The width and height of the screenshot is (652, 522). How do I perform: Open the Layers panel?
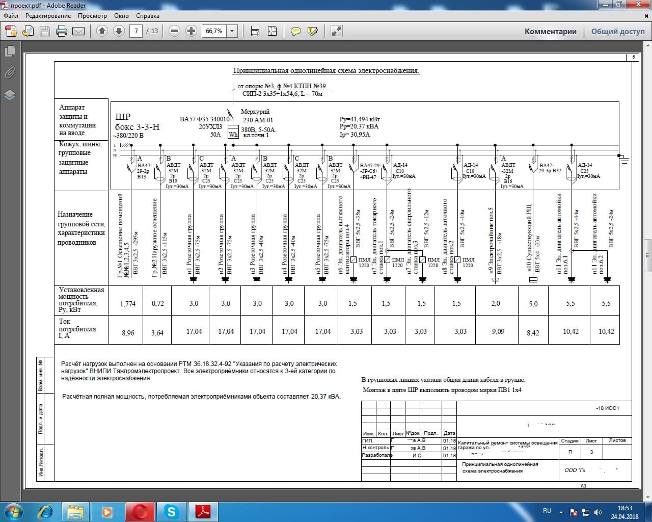[9, 95]
